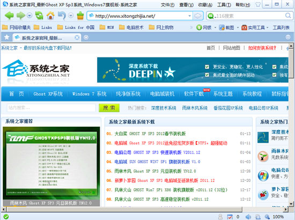Image resolution: width=295 pixels, height=220 pixels.
Task: Open new tab with plus icon
Action: (86, 38)
